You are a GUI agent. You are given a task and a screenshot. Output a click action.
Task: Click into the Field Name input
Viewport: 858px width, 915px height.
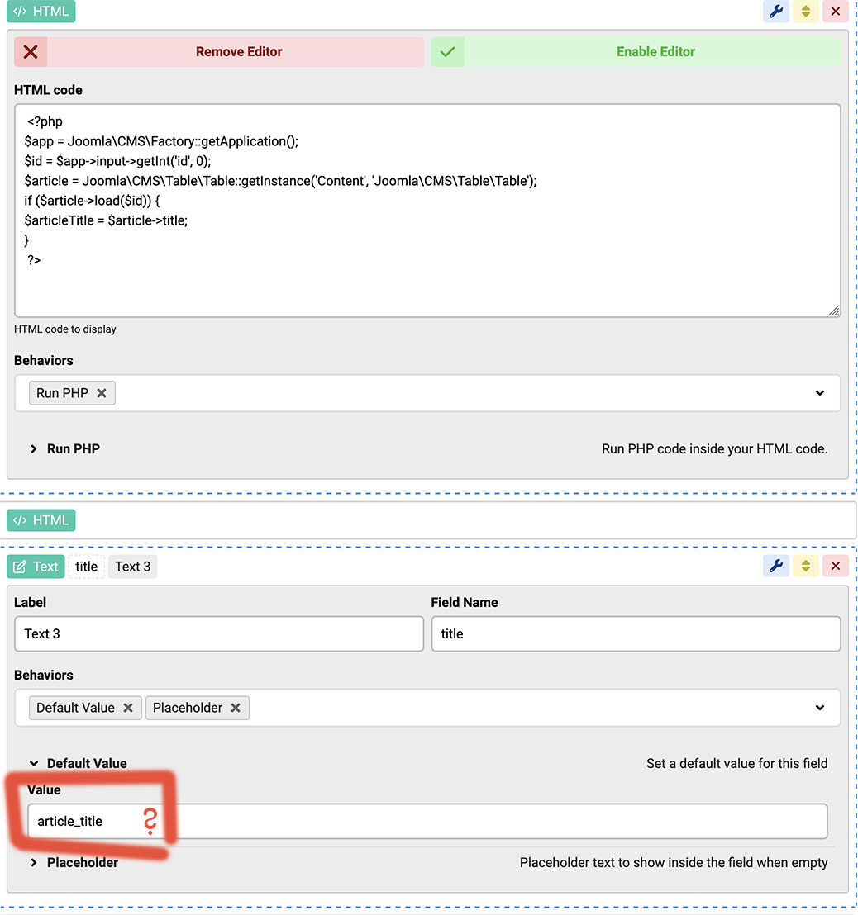pos(635,633)
